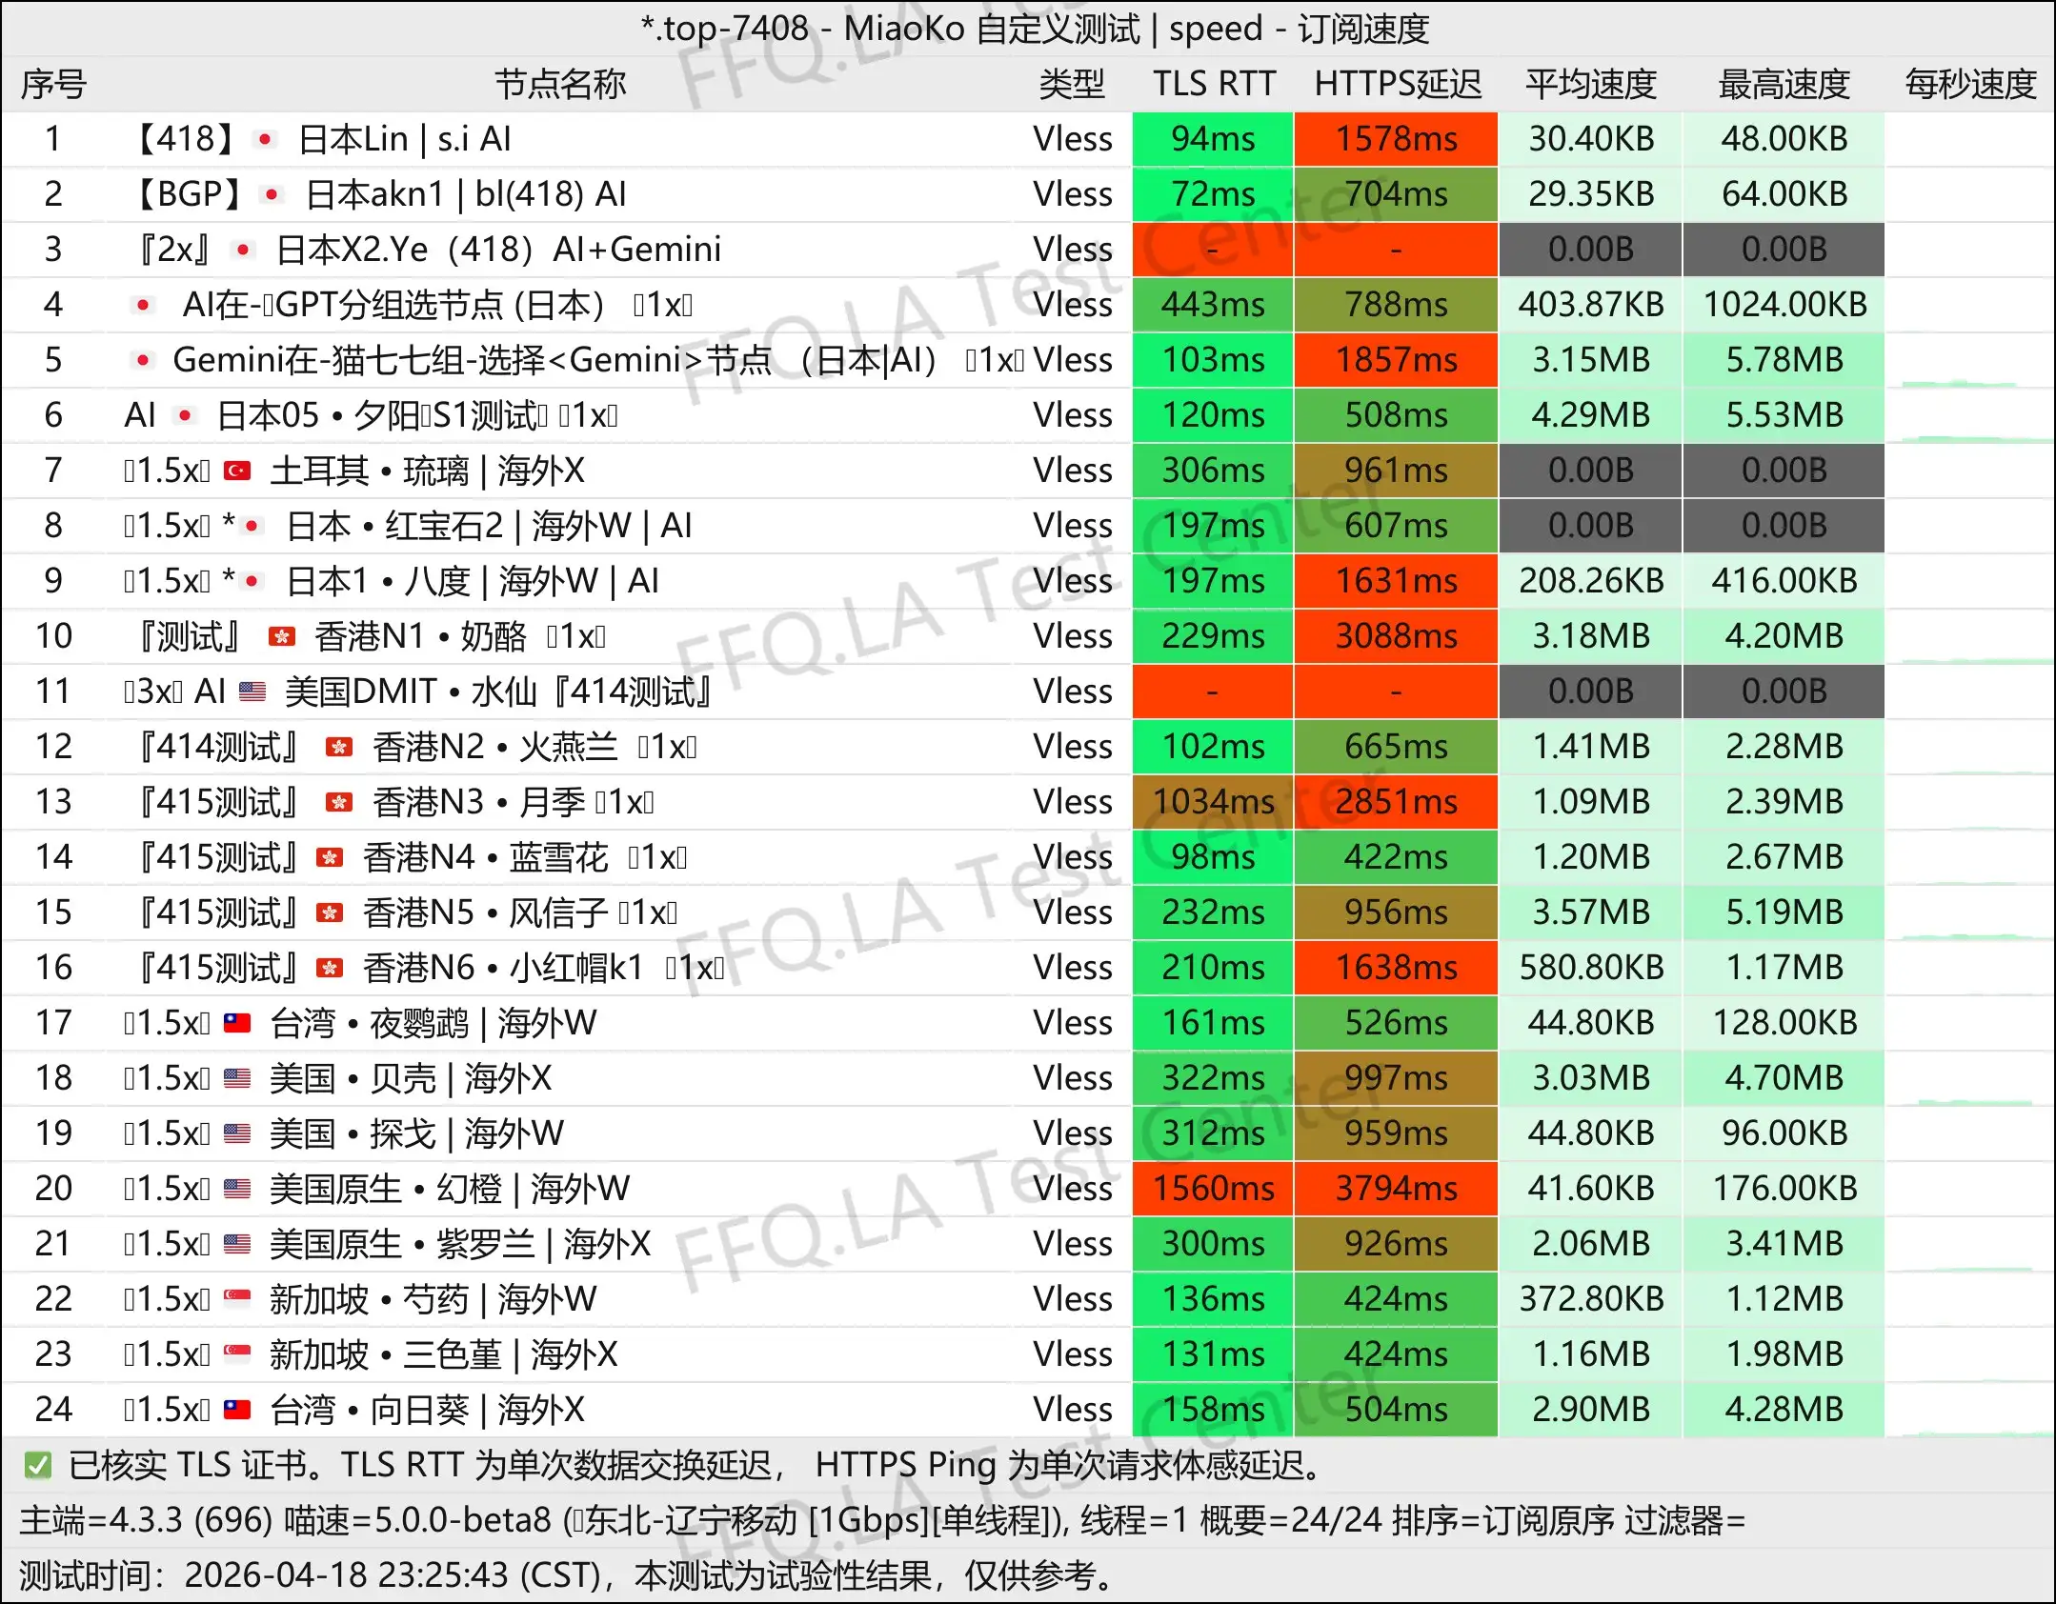Click the Turkey flag on the 土耳其·琉璃 row
This screenshot has width=2056, height=1604.
238,470
